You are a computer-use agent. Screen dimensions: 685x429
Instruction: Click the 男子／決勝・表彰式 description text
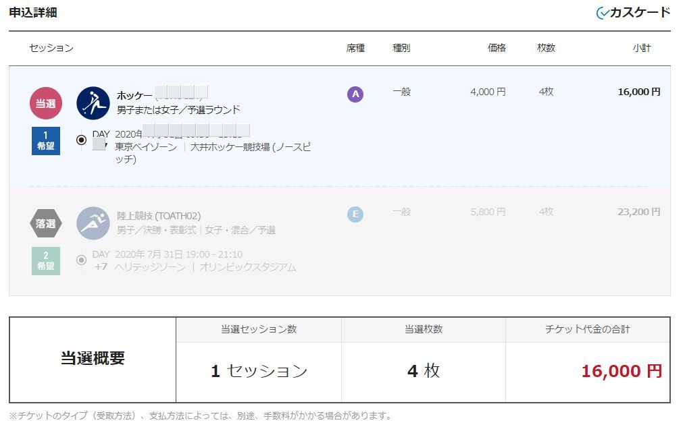(x=157, y=230)
